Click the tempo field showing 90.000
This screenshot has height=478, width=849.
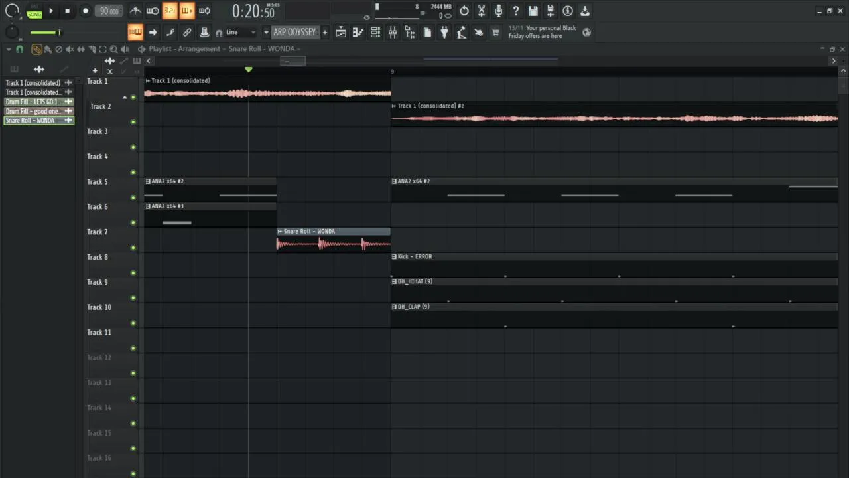[109, 11]
